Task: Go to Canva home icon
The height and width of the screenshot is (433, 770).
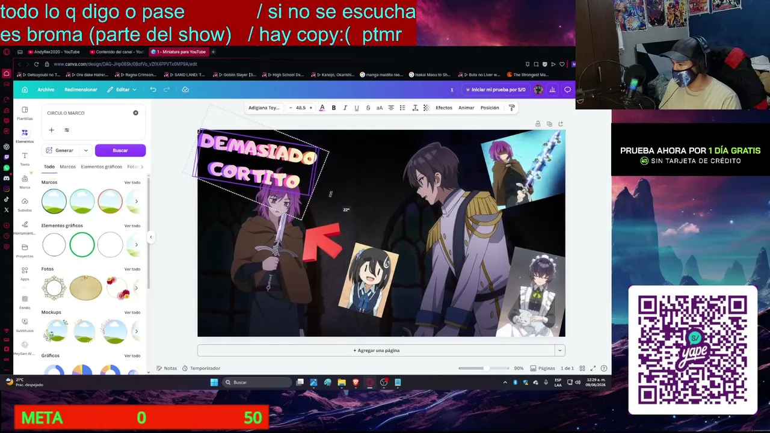Action: click(25, 90)
